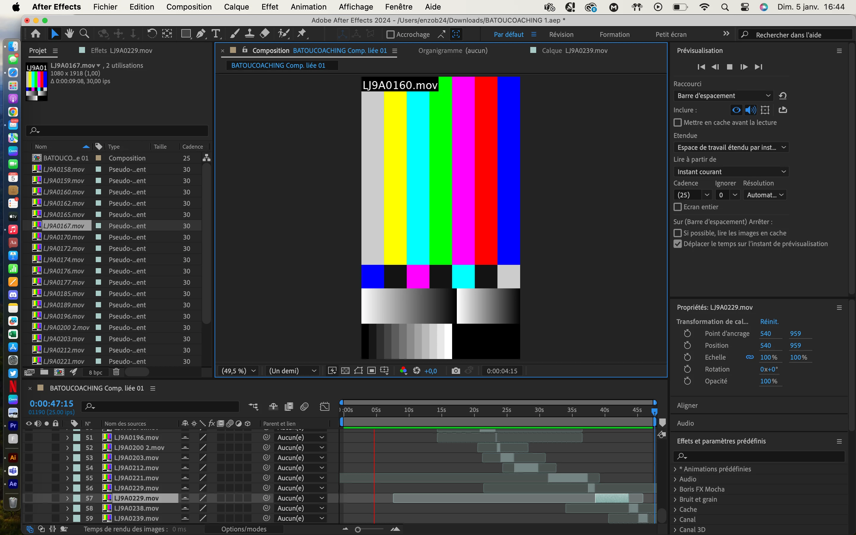Open the Barre d'espacement shortcut dropdown

723,95
